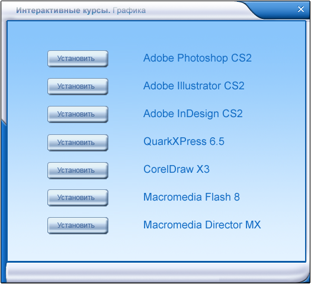
Task: Select the Macromedia Director MX label
Action: pyautogui.click(x=202, y=225)
